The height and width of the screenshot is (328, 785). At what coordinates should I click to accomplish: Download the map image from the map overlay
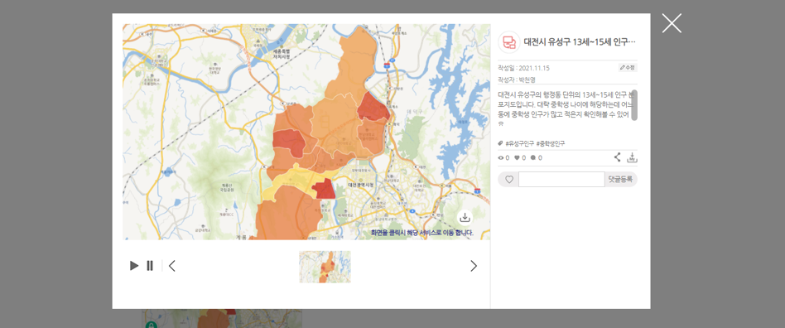(465, 217)
